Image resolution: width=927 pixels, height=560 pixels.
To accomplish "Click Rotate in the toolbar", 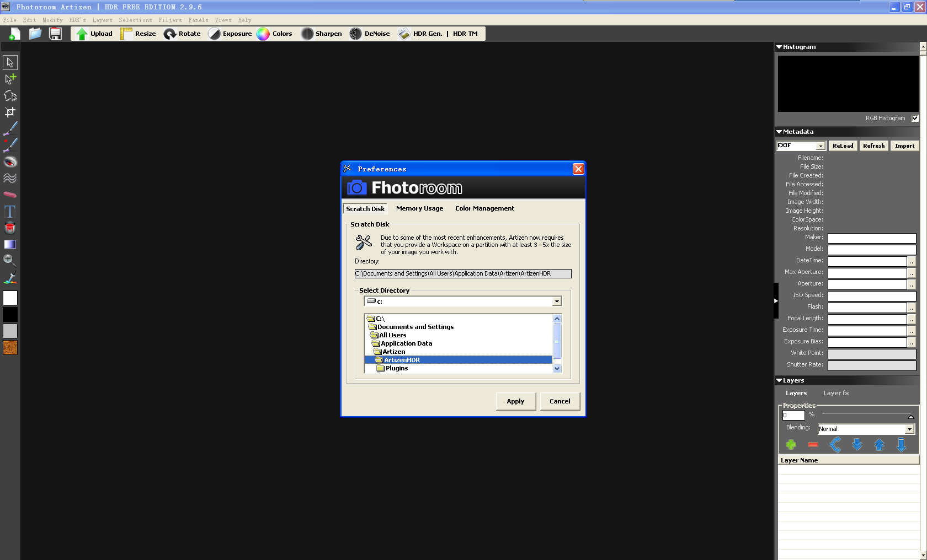I will click(182, 34).
